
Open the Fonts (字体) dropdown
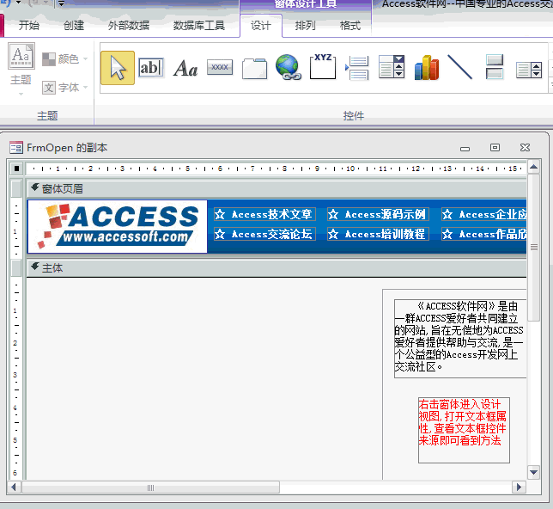tap(64, 87)
